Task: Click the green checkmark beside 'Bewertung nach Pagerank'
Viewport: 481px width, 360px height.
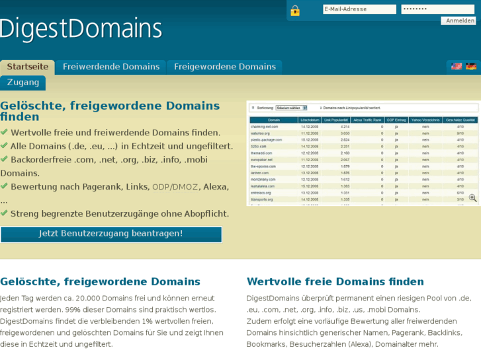Action: click(4, 186)
